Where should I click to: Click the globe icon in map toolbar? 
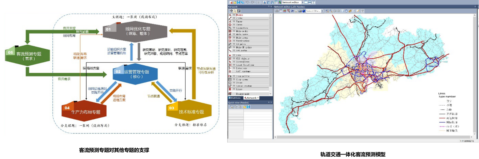click(x=303, y=11)
